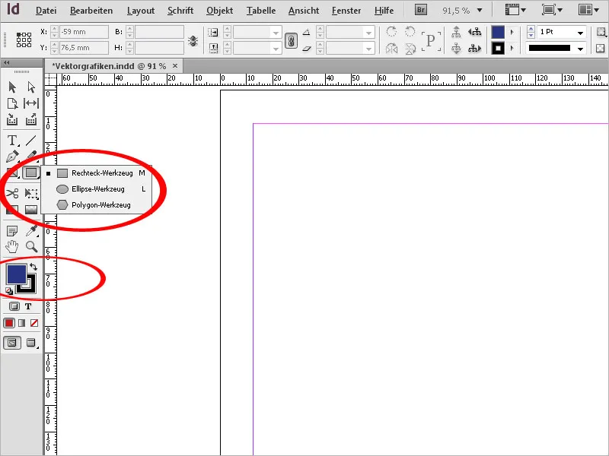
Task: Open Adobe Bridge via the Br icon
Action: (420, 10)
